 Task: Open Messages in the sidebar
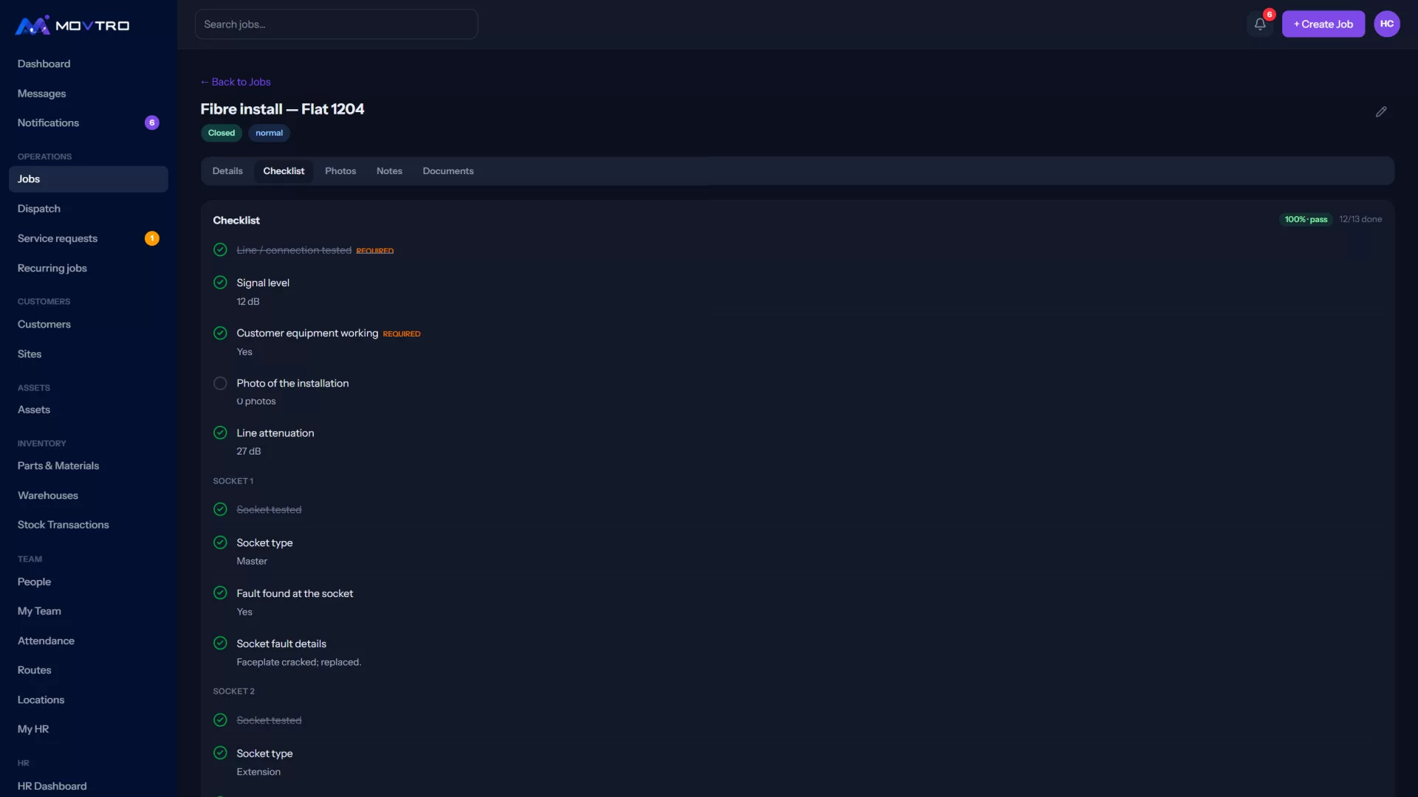coord(89,93)
